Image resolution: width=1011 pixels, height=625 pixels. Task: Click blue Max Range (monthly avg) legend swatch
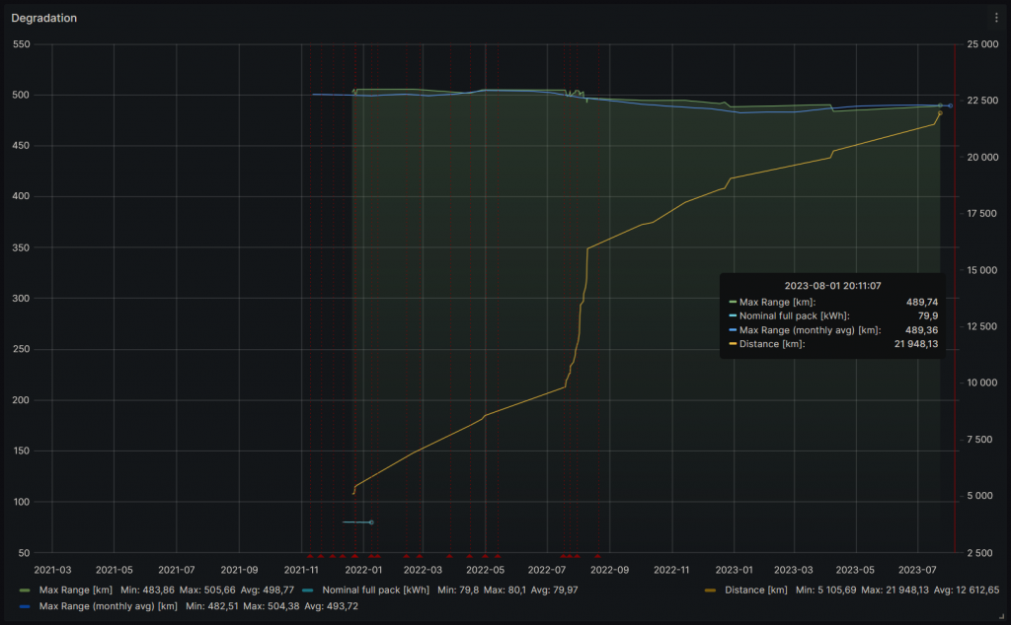[x=25, y=605]
